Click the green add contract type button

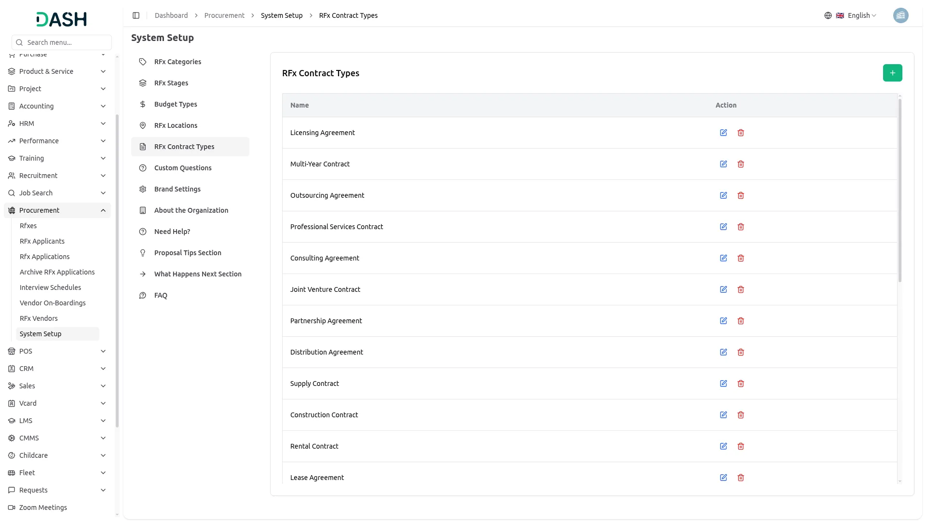point(892,73)
